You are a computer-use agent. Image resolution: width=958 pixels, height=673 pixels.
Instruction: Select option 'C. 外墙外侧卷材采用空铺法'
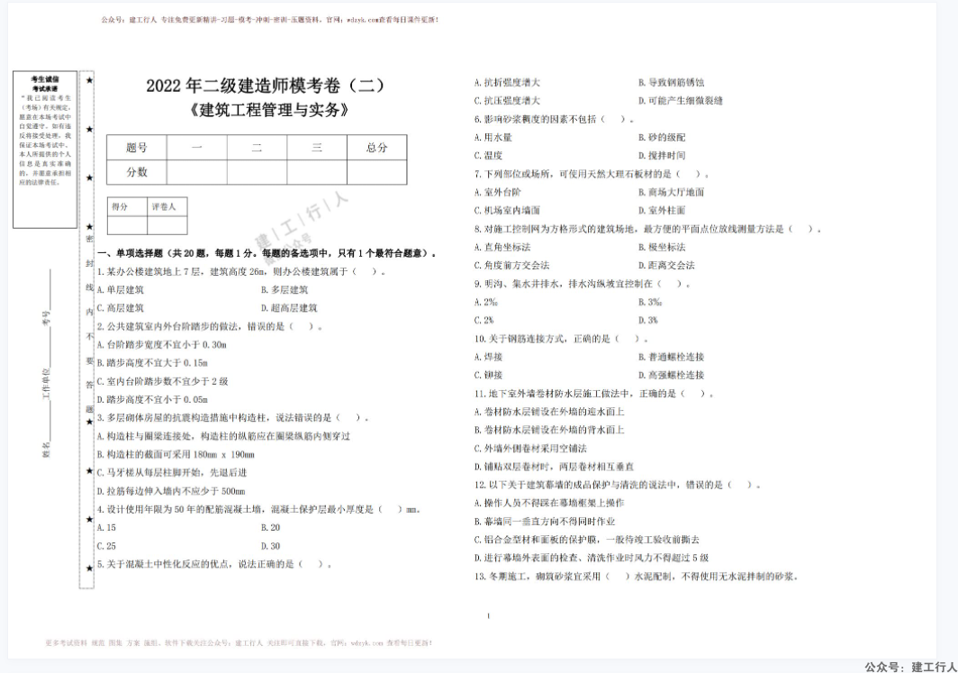point(530,449)
